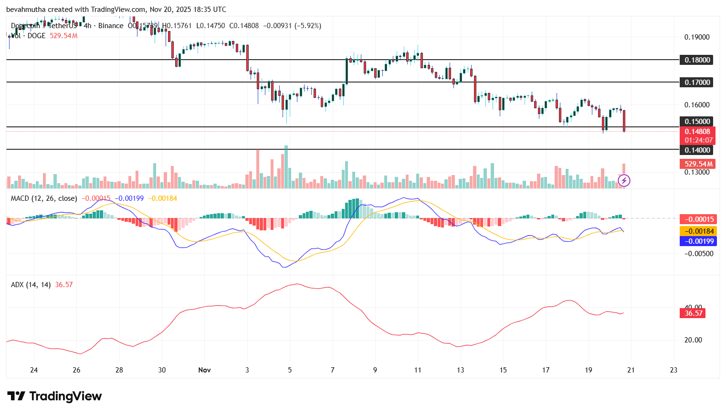Open the Binance exchange selector
The image size is (726, 414).
point(111,26)
